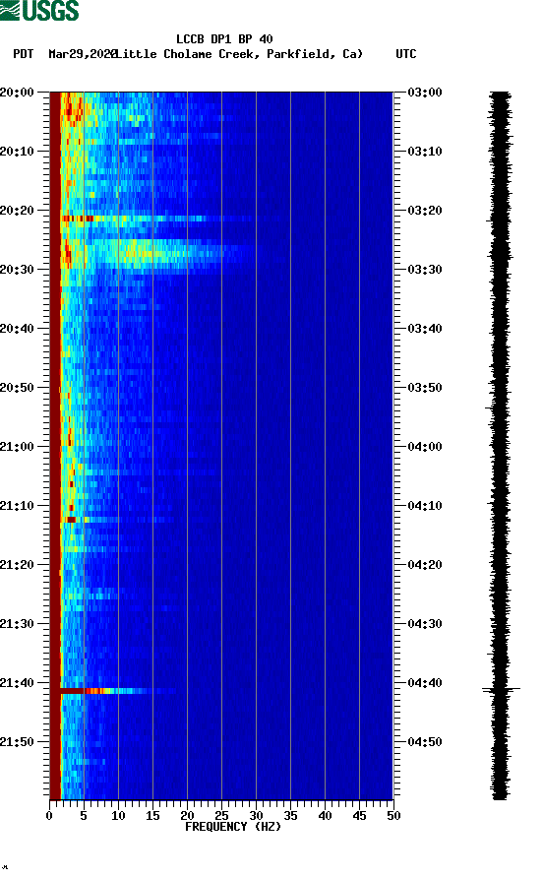Click the '03:50' UTC time label
Image resolution: width=543 pixels, height=878 pixels.
point(425,388)
